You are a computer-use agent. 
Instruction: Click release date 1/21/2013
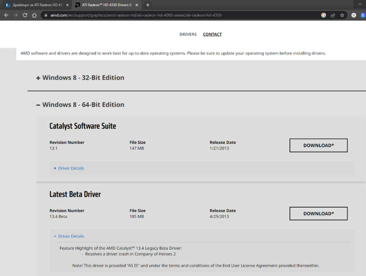tap(219, 148)
